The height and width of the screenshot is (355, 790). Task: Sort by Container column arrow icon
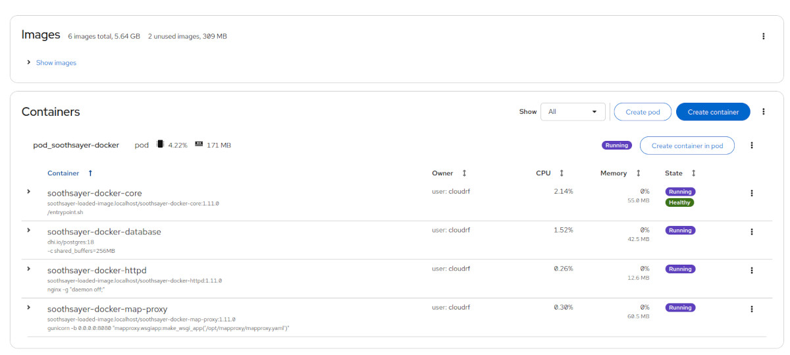(x=90, y=173)
